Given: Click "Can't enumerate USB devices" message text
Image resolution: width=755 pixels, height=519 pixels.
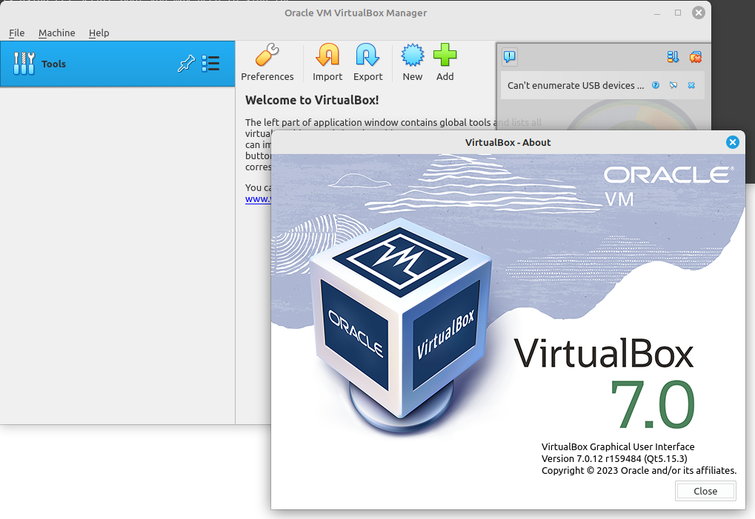Looking at the screenshot, I should (576, 86).
